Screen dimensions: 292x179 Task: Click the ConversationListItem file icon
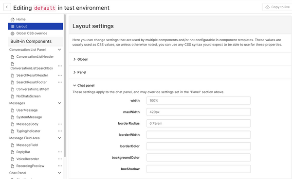coord(13,89)
